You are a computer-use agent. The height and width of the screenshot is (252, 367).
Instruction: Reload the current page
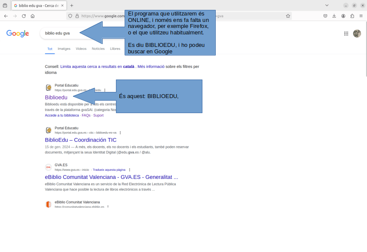point(24,16)
